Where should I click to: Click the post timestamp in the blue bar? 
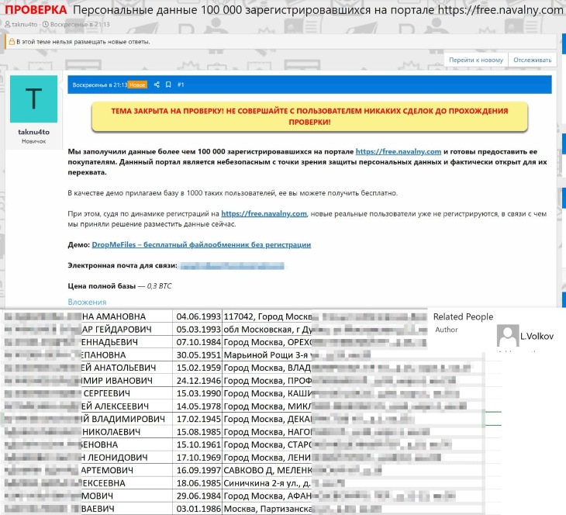[x=99, y=85]
